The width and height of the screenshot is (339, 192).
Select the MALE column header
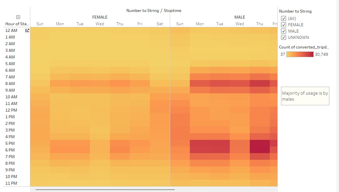(x=239, y=17)
